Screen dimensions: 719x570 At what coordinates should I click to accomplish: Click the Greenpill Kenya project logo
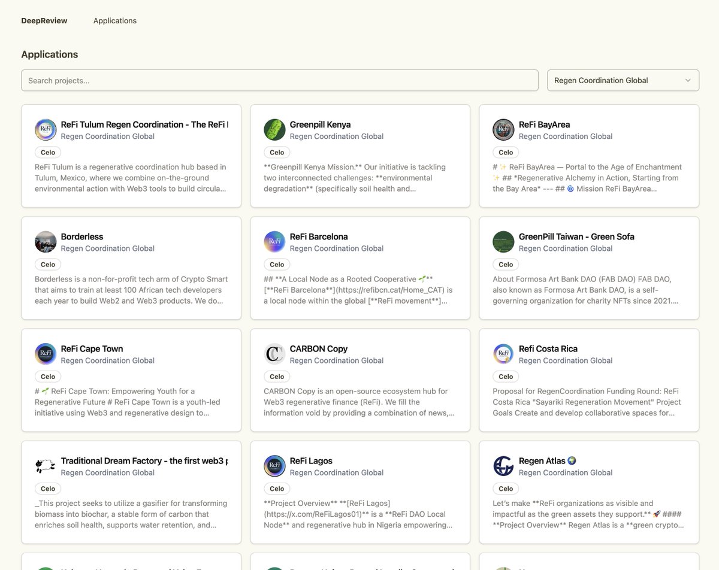274,130
